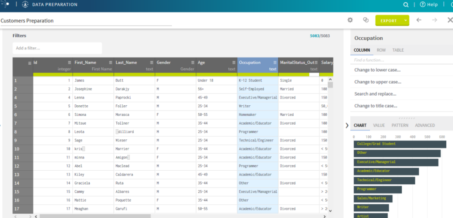Open the First_Name column menu icon
Image resolution: width=453 pixels, height=218 pixels.
pos(110,62)
